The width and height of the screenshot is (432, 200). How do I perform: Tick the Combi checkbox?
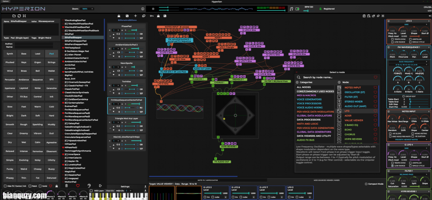pyautogui.click(x=40, y=186)
